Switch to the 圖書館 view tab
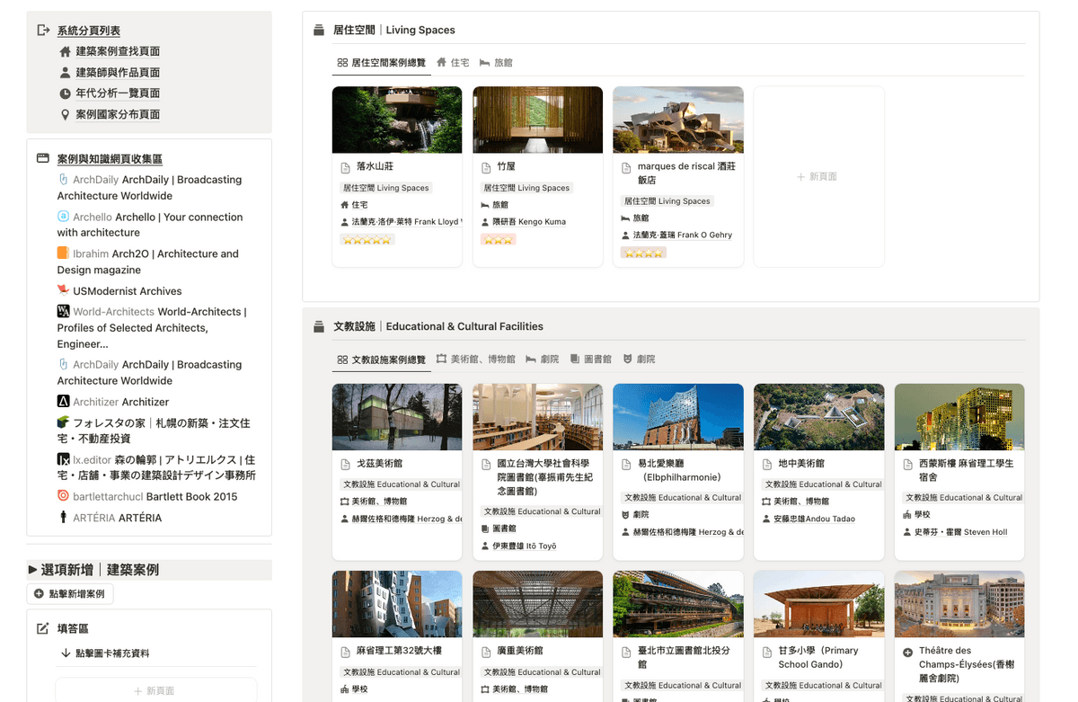The image size is (1078, 702). click(590, 360)
